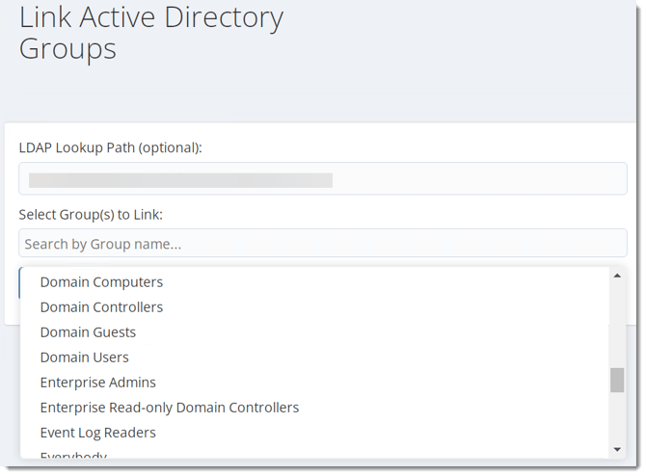Click the gray scrollbar thumb in group list

tap(617, 380)
